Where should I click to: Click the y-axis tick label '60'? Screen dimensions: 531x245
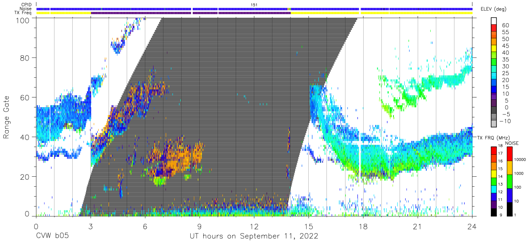[25, 97]
